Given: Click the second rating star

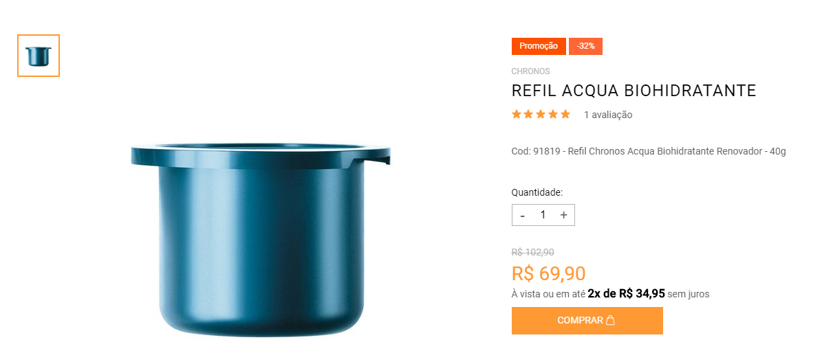Looking at the screenshot, I should 529,115.
